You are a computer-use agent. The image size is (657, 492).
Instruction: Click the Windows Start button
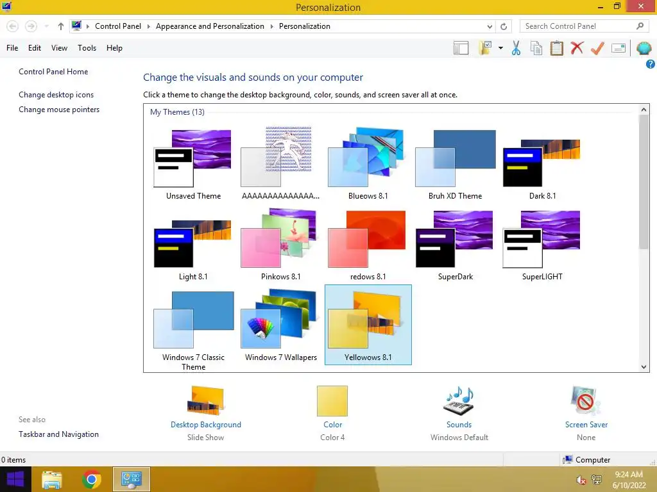pos(15,479)
